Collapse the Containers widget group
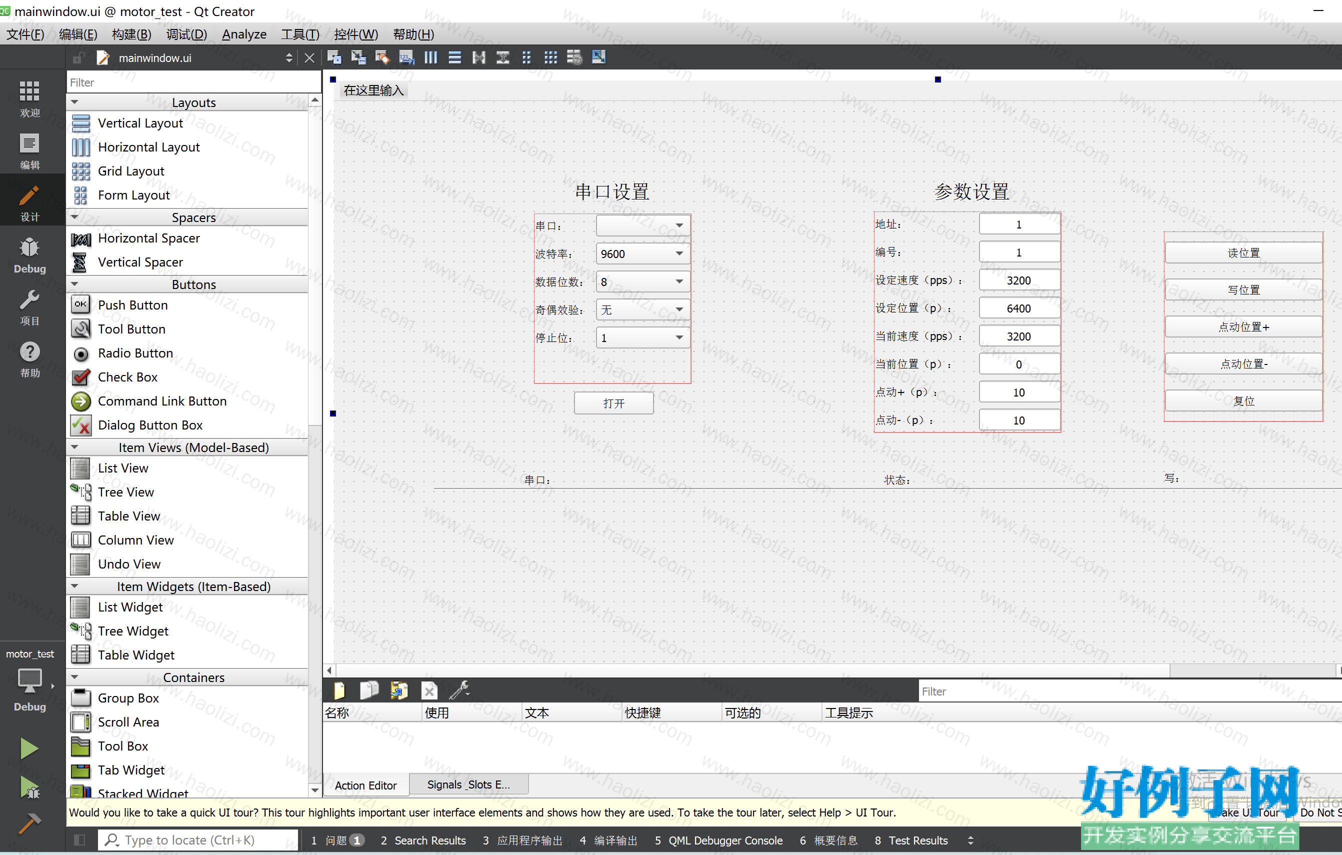Image resolution: width=1342 pixels, height=855 pixels. pos(74,676)
